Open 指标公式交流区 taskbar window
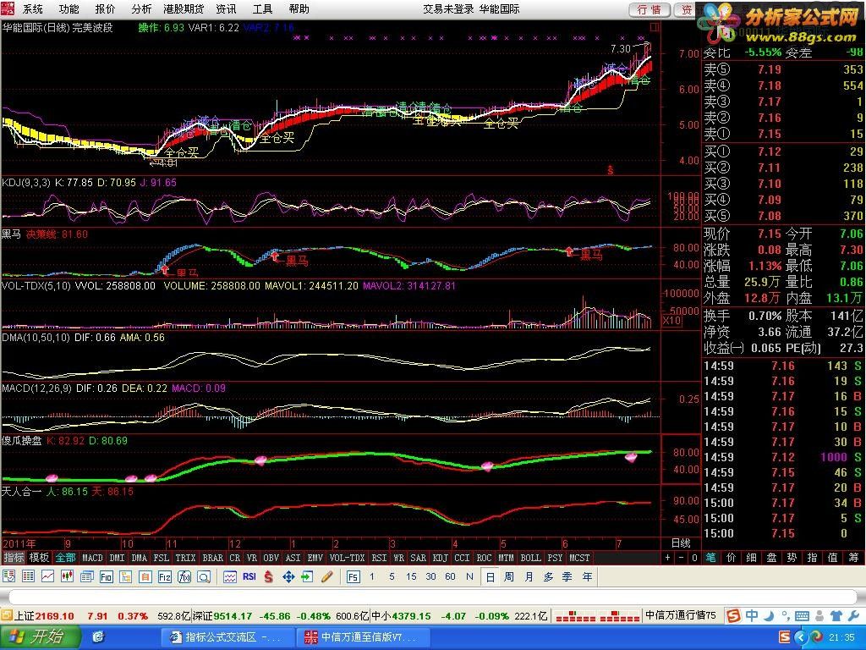This screenshot has height=650, width=866. pyautogui.click(x=227, y=637)
